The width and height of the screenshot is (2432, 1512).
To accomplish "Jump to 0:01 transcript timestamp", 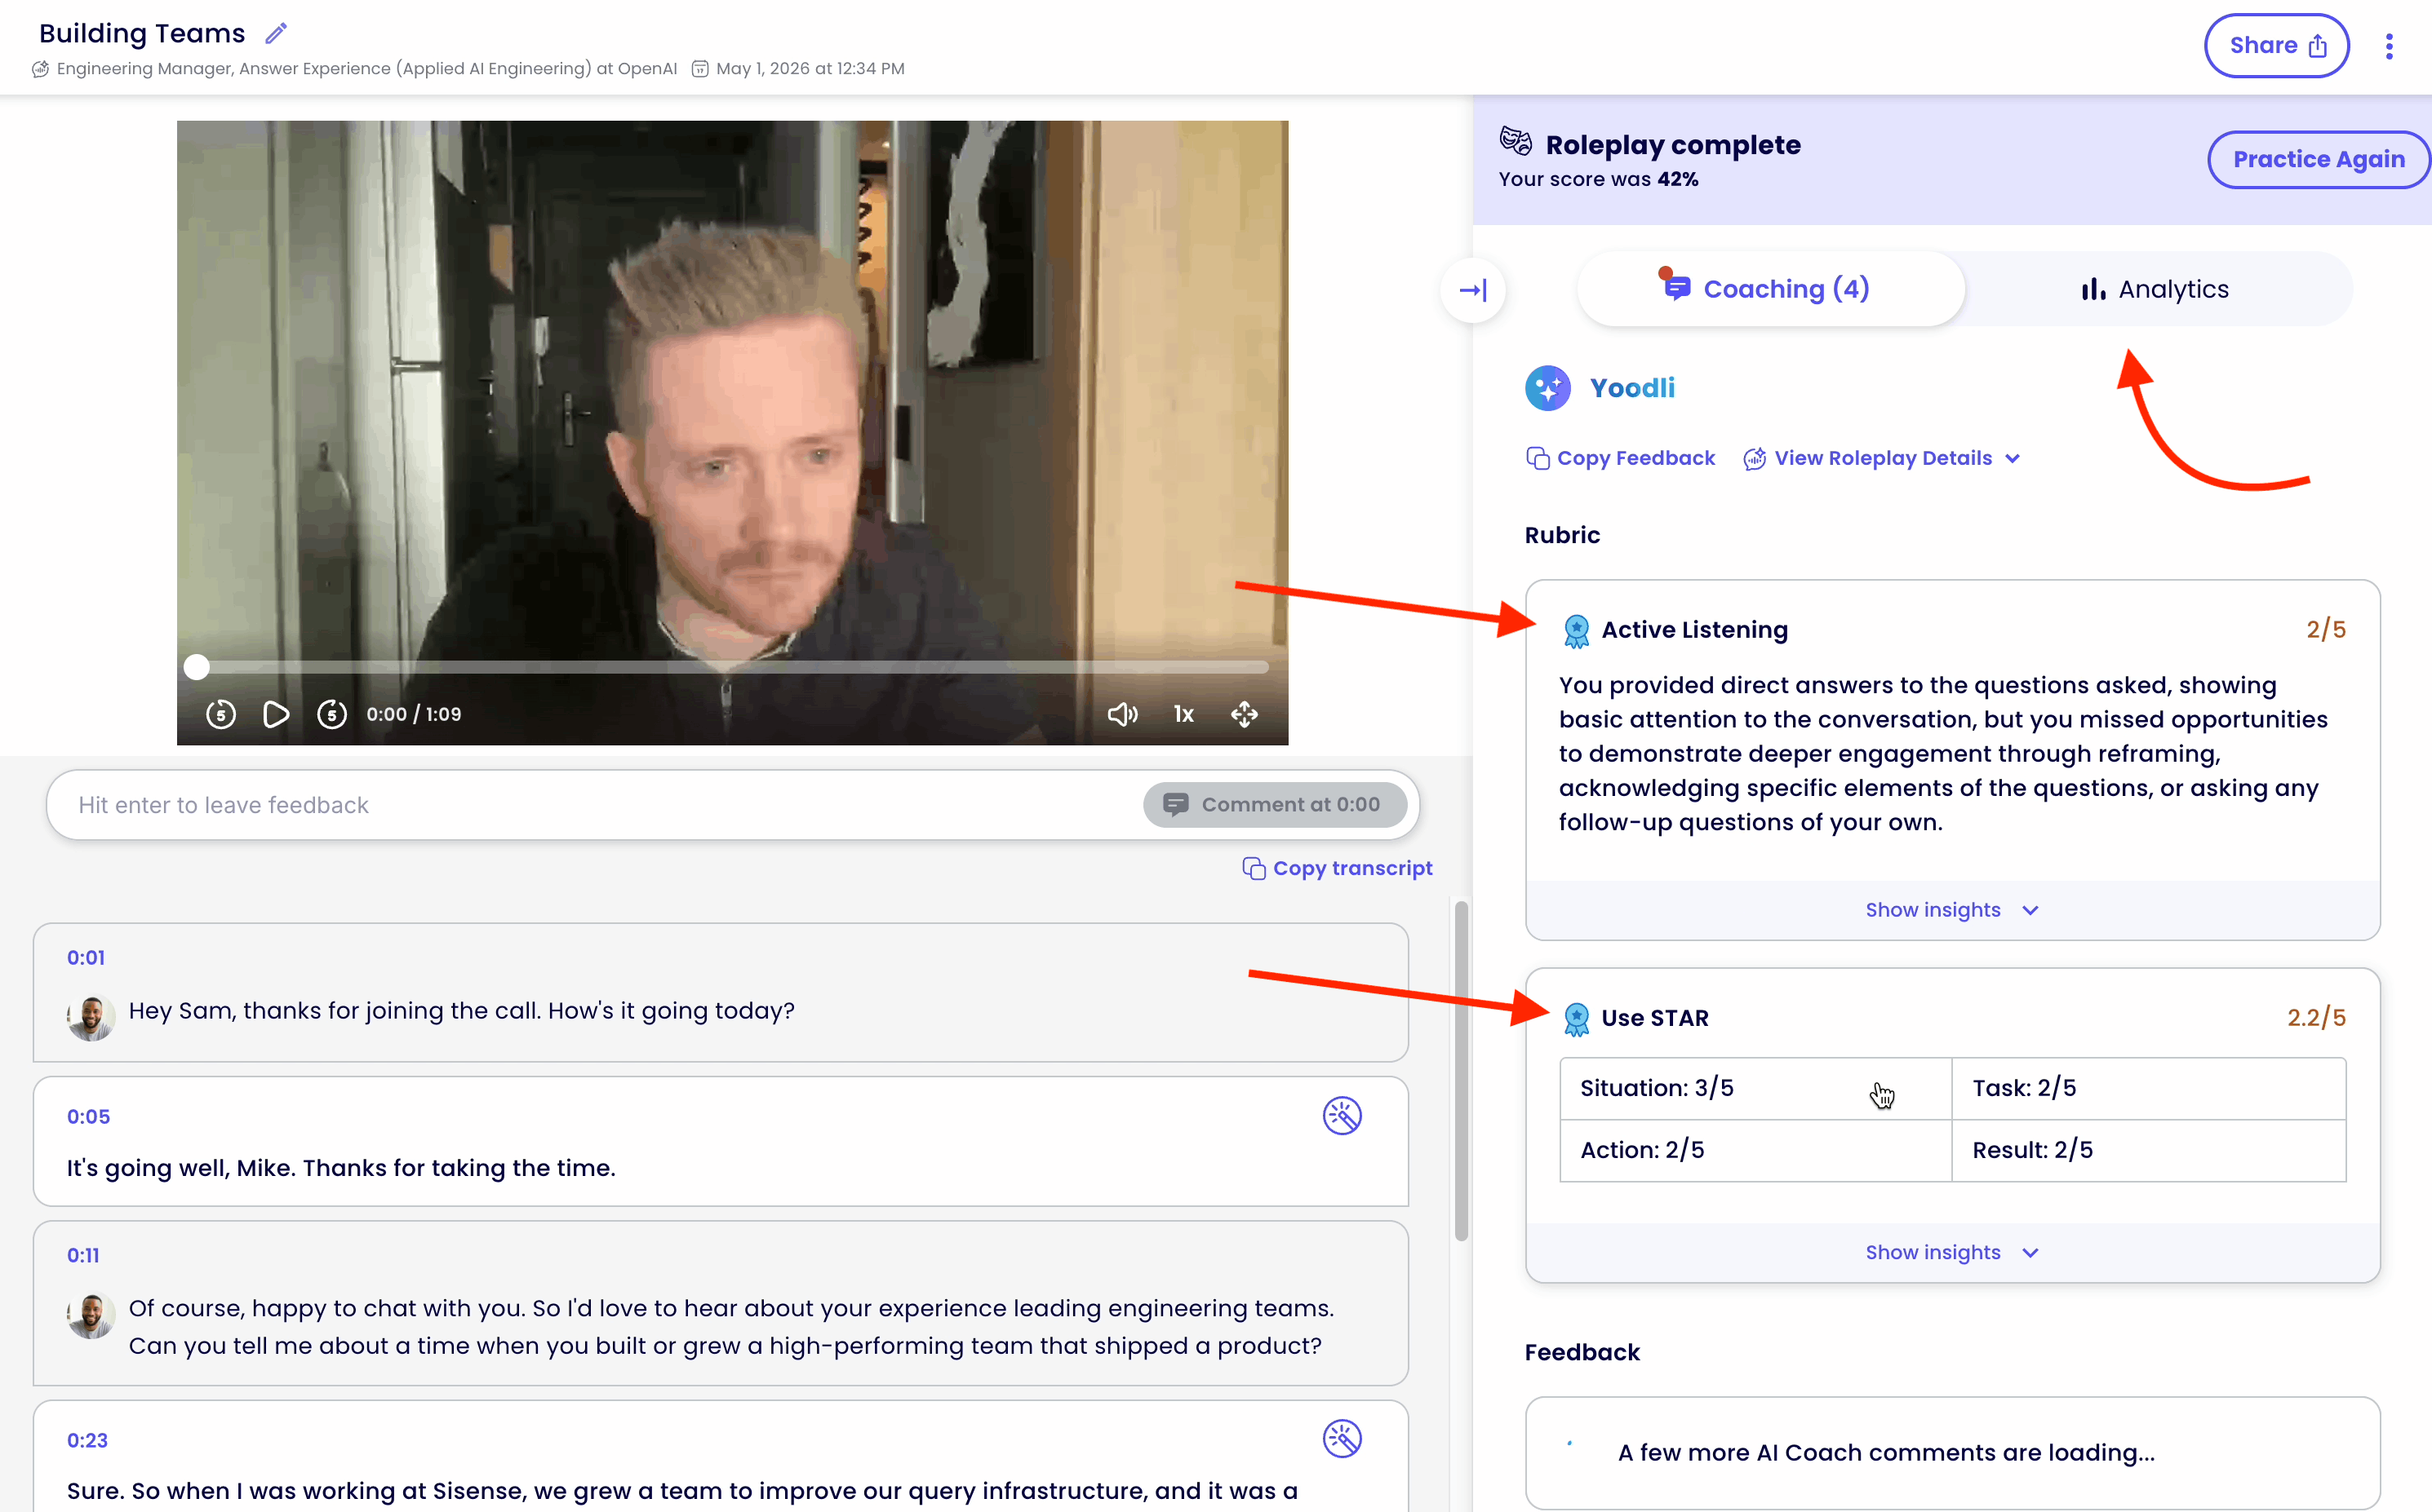I will (86, 958).
